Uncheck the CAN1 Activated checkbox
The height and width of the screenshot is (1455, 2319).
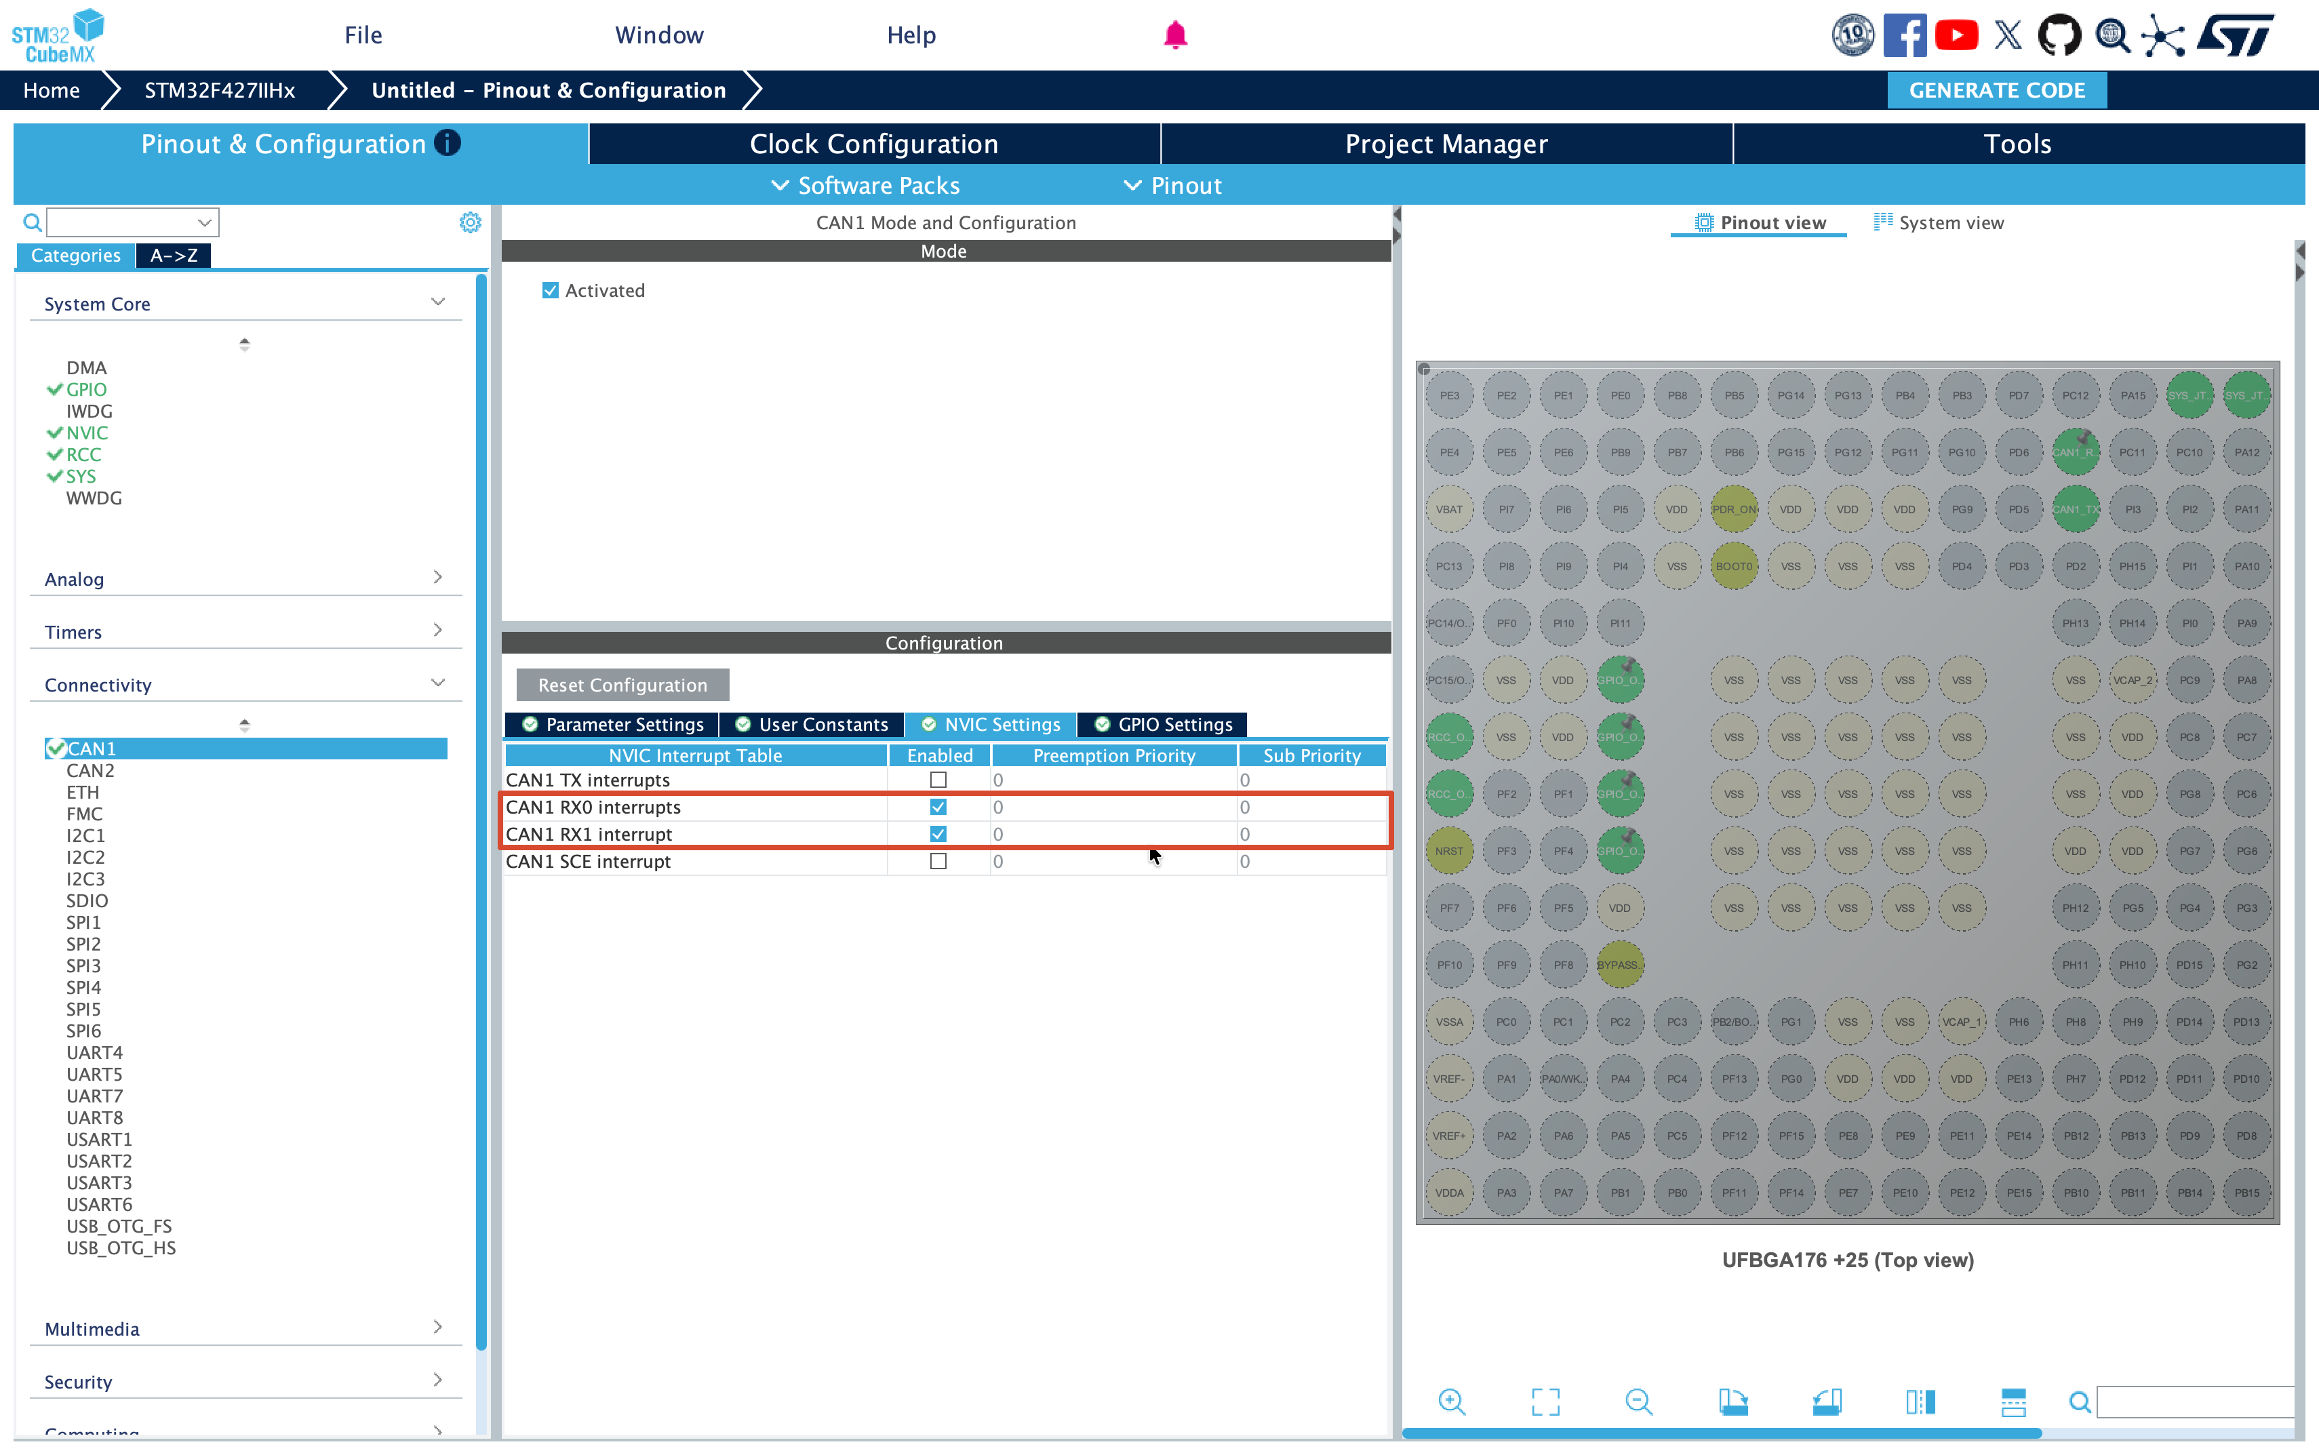tap(551, 291)
